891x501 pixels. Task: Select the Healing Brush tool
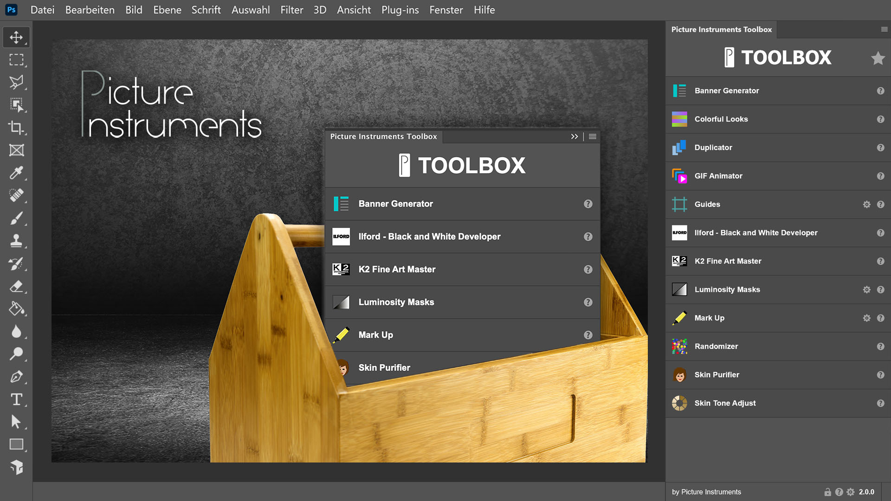pyautogui.click(x=16, y=195)
